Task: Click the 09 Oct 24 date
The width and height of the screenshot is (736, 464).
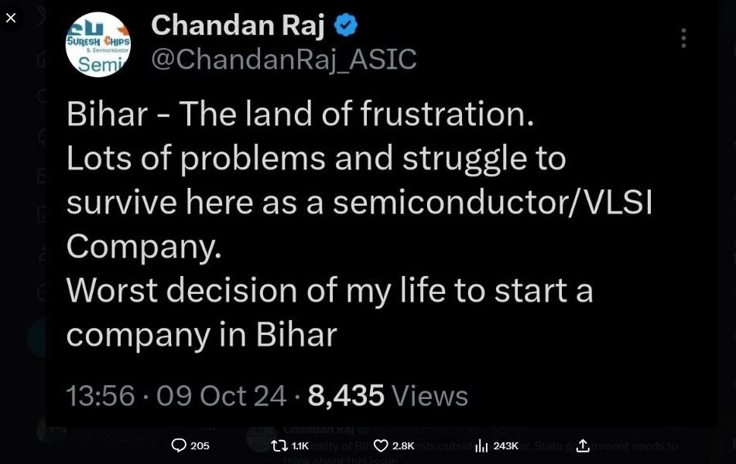Action: pos(221,396)
